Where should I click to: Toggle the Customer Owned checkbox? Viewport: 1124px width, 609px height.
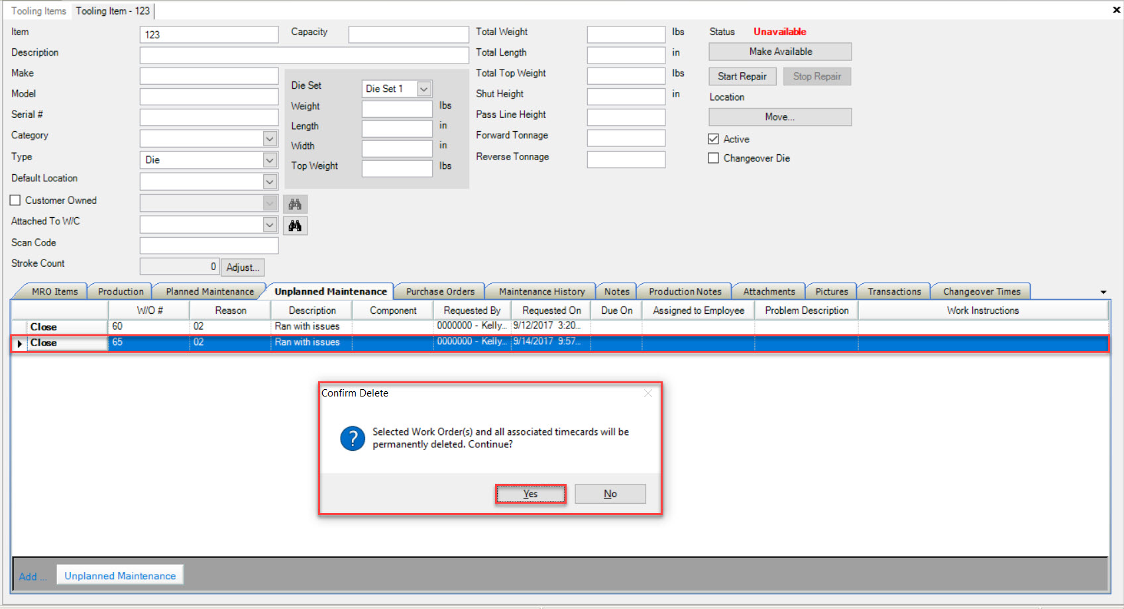[15, 200]
